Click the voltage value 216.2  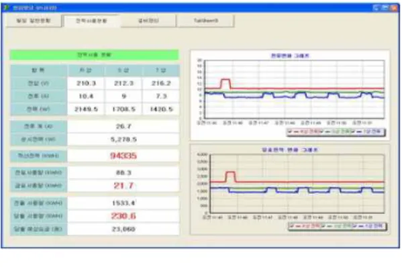tap(161, 83)
